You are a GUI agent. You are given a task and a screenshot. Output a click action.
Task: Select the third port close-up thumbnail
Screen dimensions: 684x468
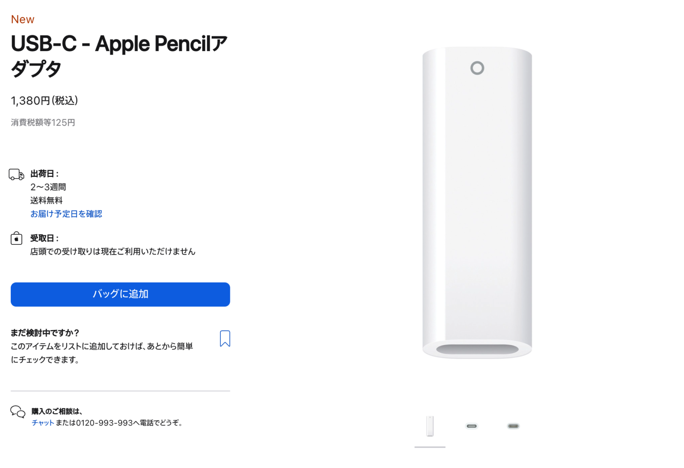[x=513, y=426]
